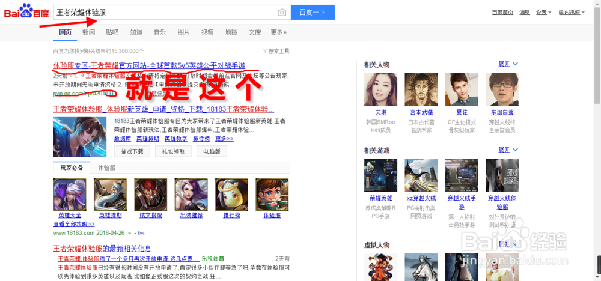This screenshot has height=281, width=601.
Task: Open 18183王者荣耀体验服 result title link
Action: [x=163, y=109]
